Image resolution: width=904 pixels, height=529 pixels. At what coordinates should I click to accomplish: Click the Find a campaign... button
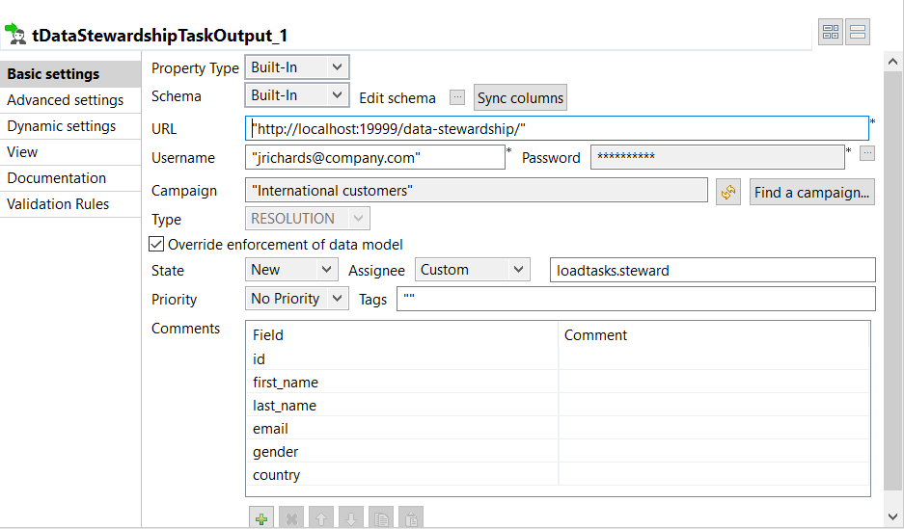(x=812, y=192)
